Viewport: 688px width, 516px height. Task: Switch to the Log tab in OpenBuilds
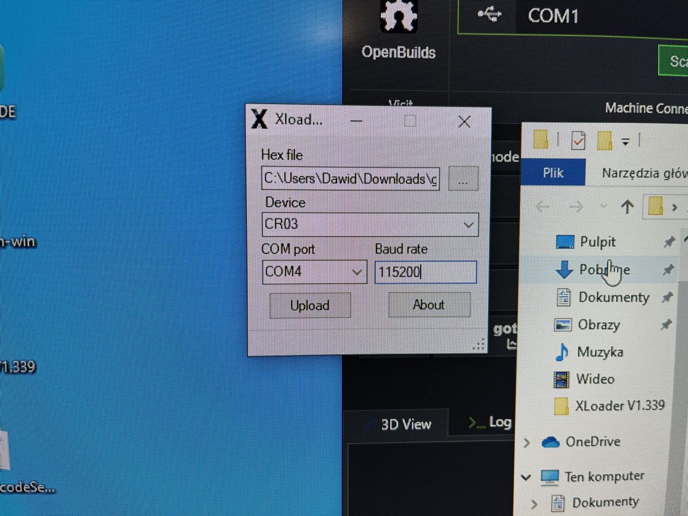click(x=490, y=423)
